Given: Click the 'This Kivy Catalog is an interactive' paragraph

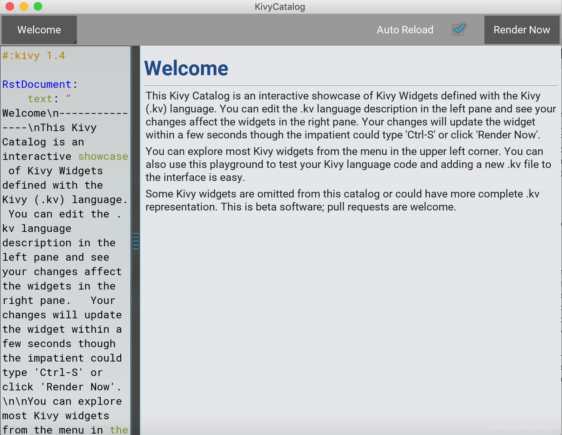Looking at the screenshot, I should pyautogui.click(x=350, y=115).
